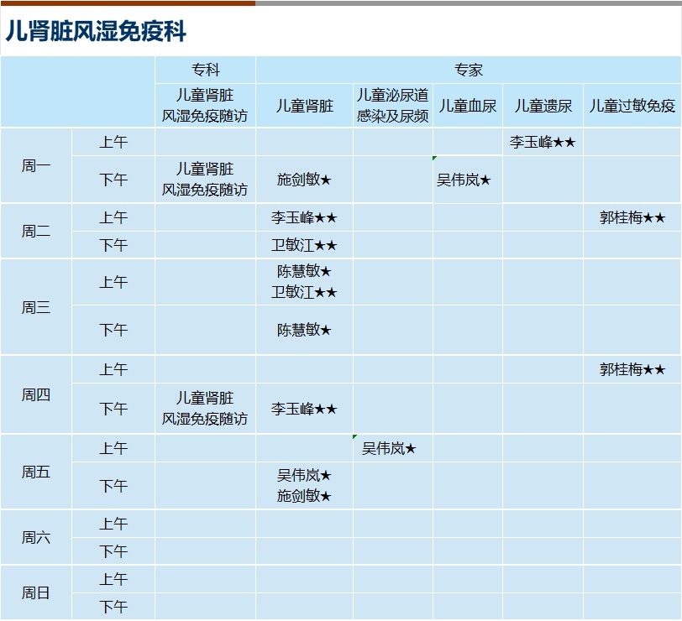This screenshot has width=682, height=621.
Task: Click the 儿童过敏免疫 column header
Action: (x=632, y=106)
